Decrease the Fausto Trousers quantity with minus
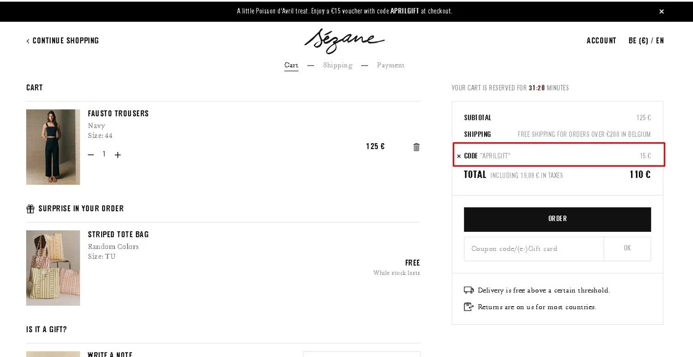The image size is (693, 357). [x=91, y=155]
